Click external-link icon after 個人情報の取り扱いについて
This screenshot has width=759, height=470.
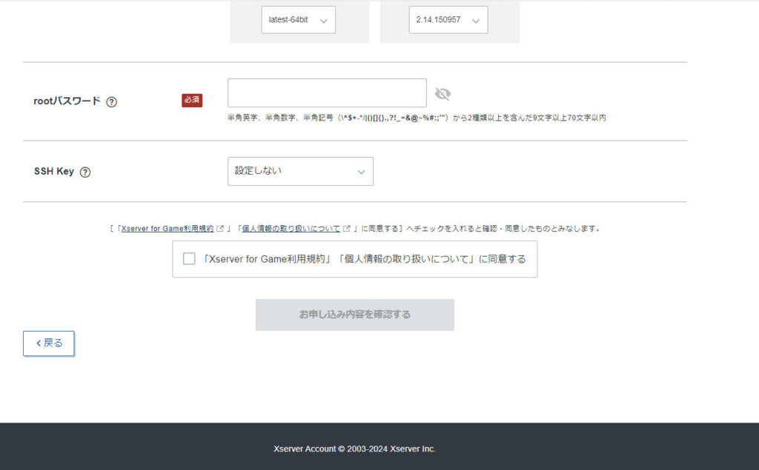tap(347, 229)
